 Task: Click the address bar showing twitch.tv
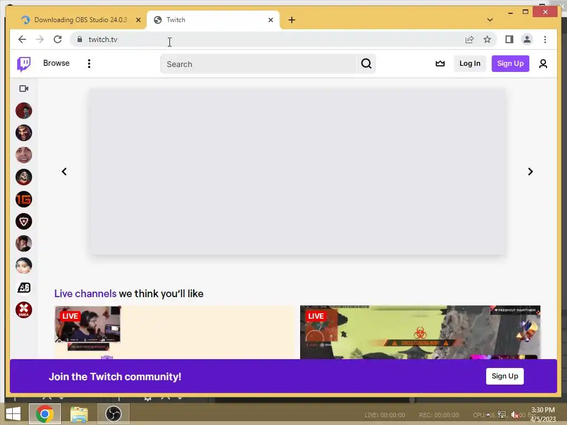point(267,39)
